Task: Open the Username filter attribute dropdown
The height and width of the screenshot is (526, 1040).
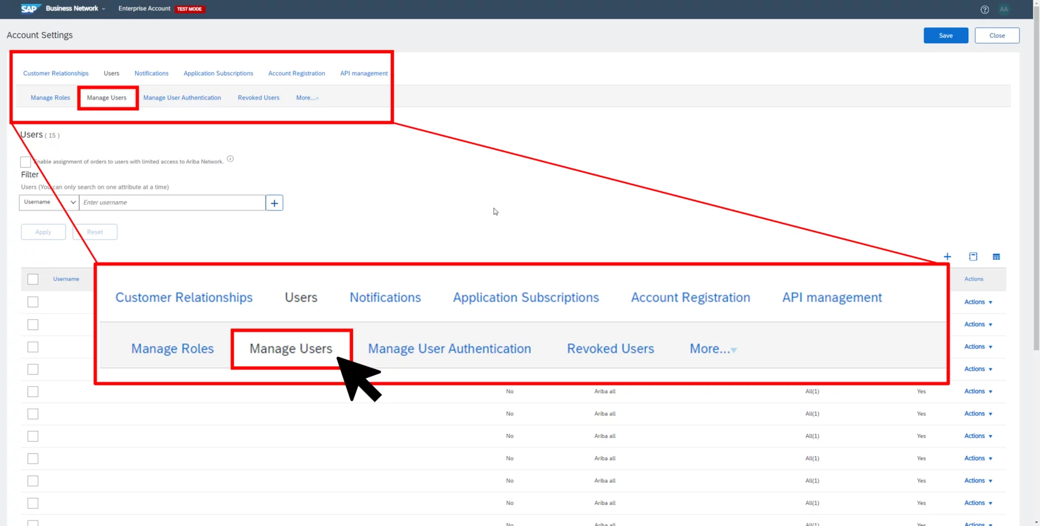Action: 49,202
